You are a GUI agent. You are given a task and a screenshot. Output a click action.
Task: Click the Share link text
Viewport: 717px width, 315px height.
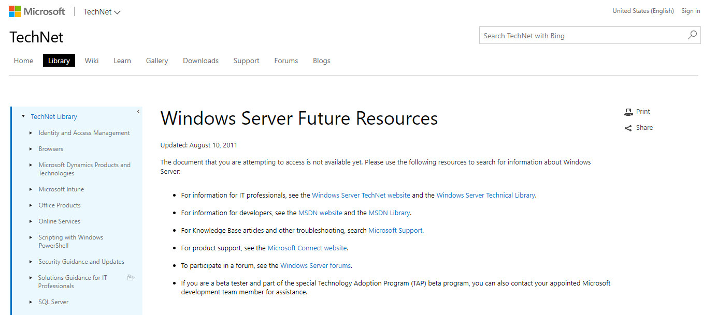click(644, 128)
